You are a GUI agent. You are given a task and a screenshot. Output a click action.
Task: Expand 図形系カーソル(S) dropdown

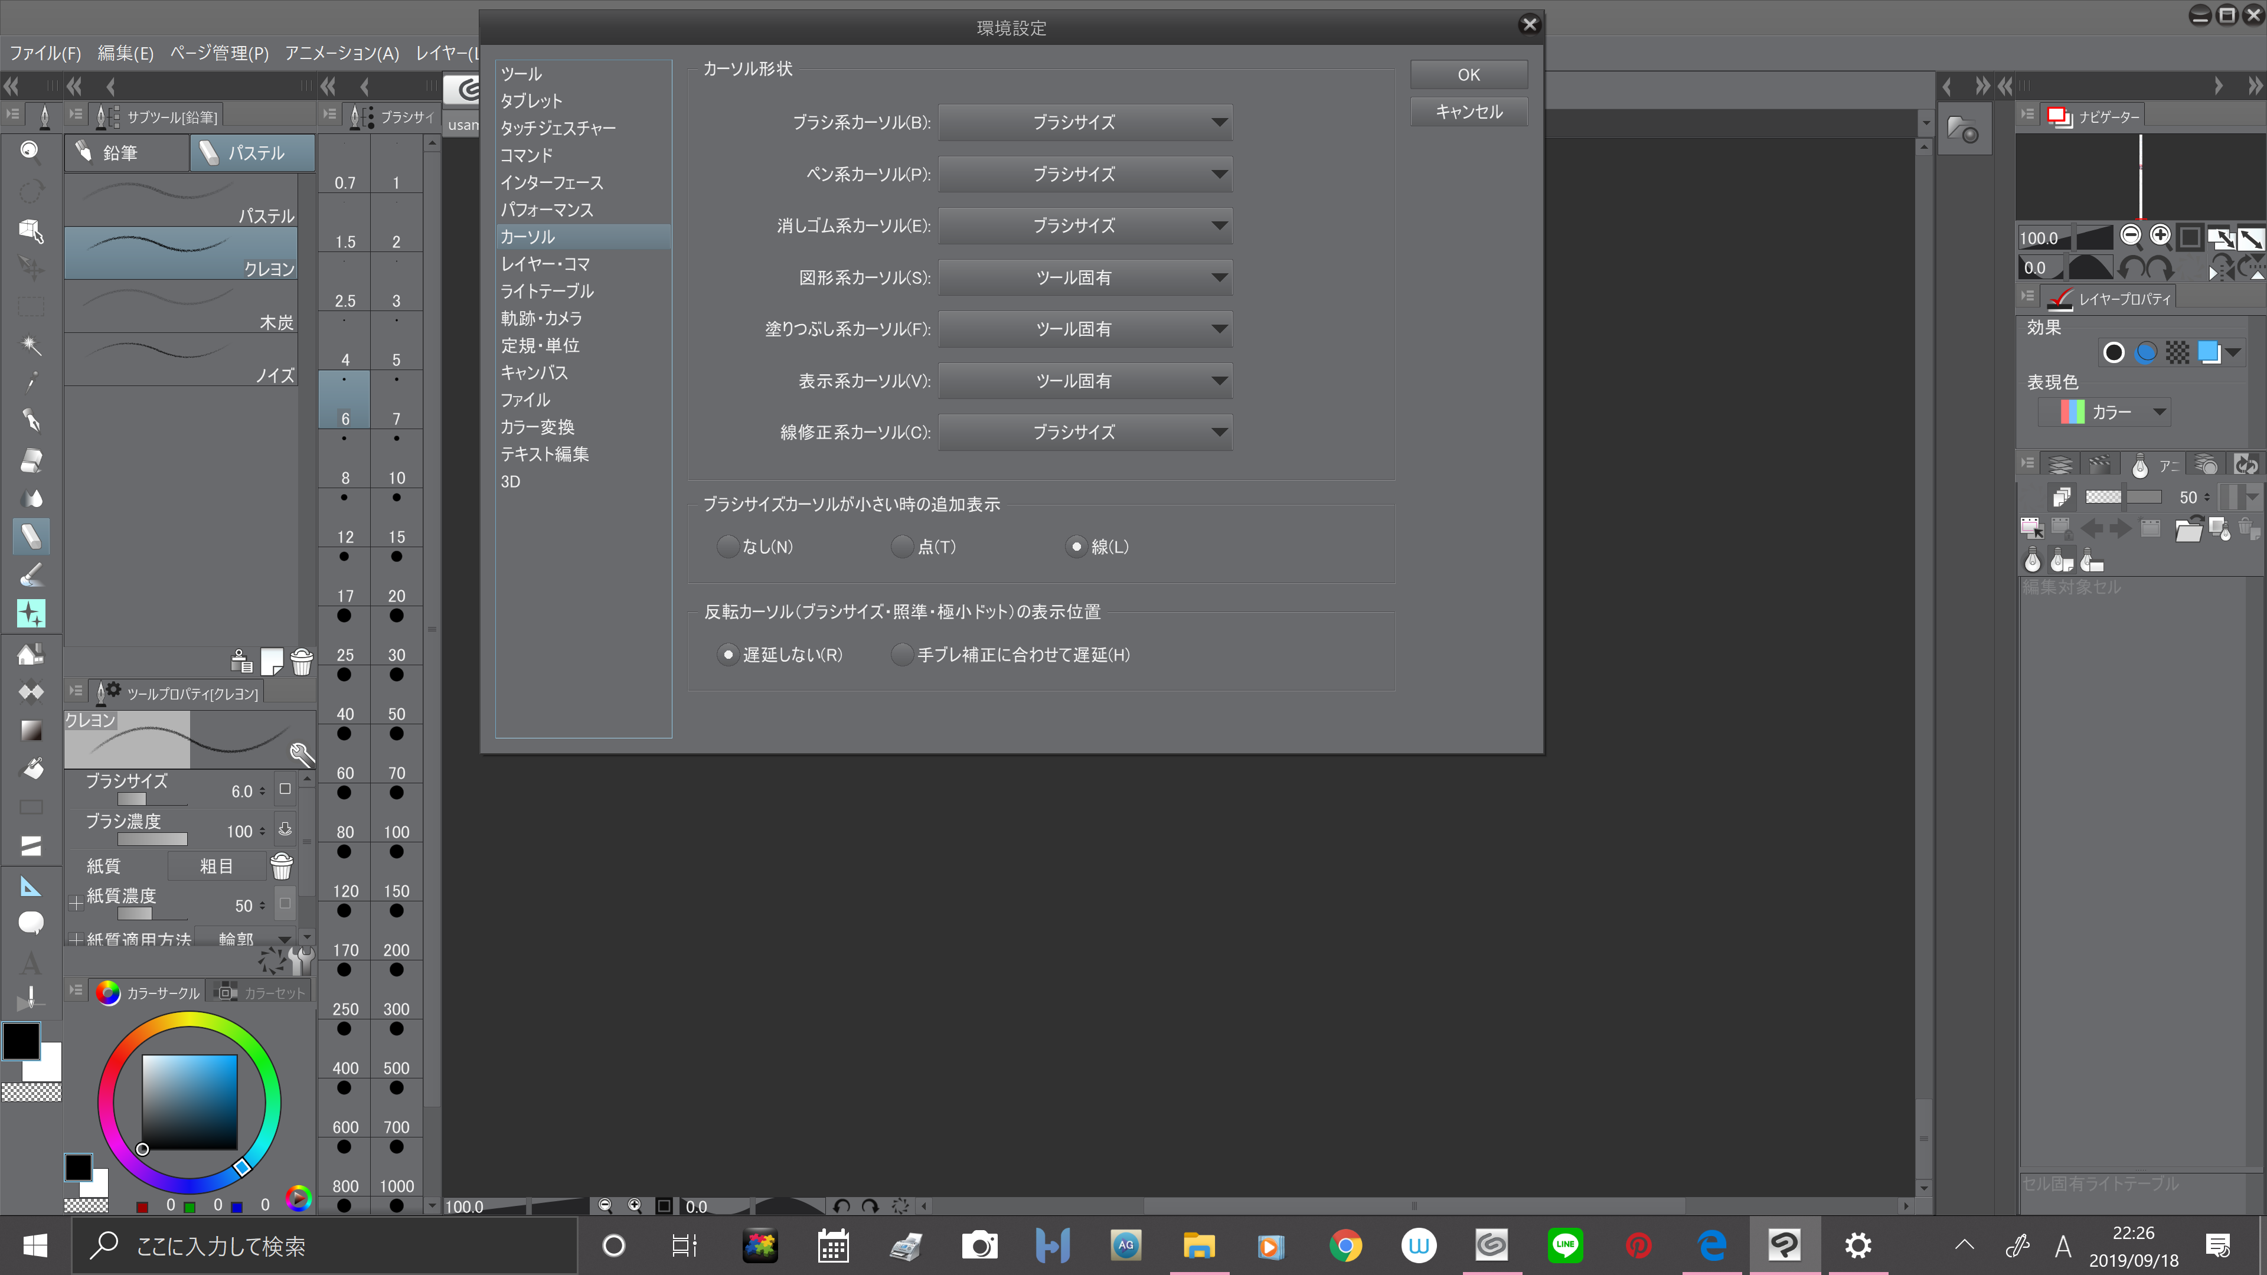click(1084, 278)
